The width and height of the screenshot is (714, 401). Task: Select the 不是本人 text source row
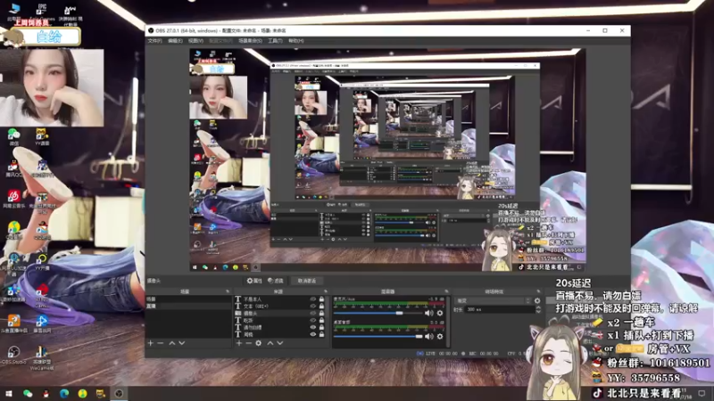point(281,299)
